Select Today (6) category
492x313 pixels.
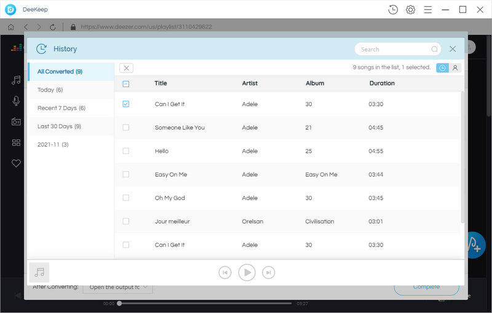click(x=71, y=90)
